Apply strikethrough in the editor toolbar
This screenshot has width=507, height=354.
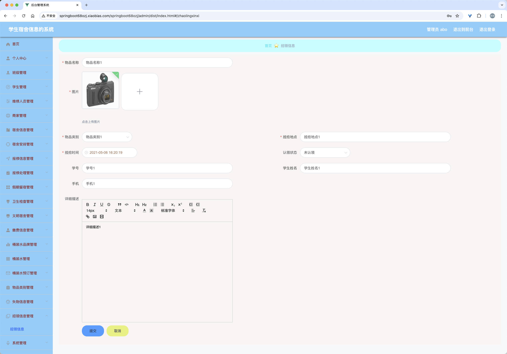click(109, 205)
